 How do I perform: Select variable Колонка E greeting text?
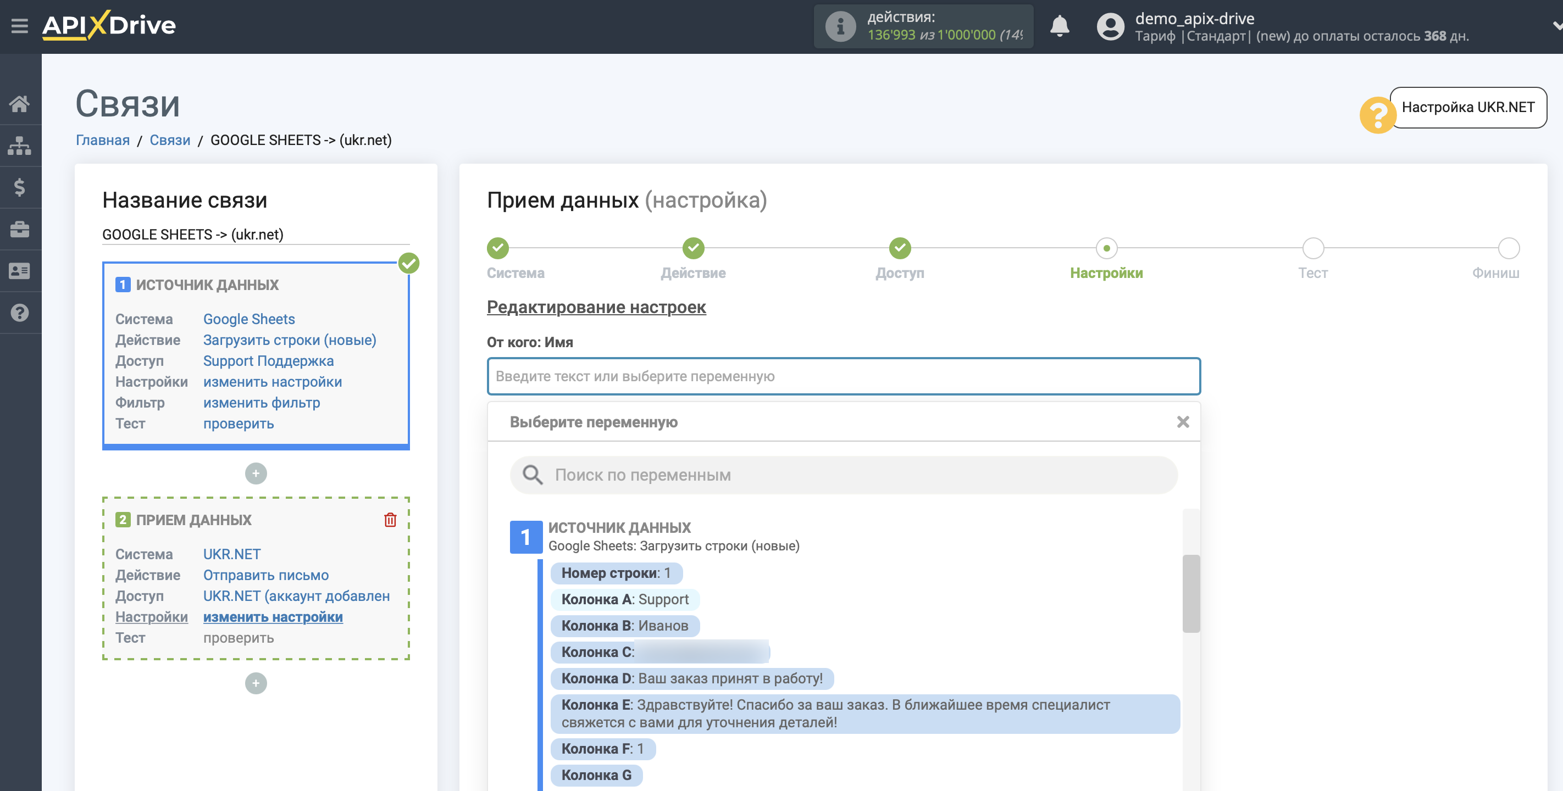[864, 714]
